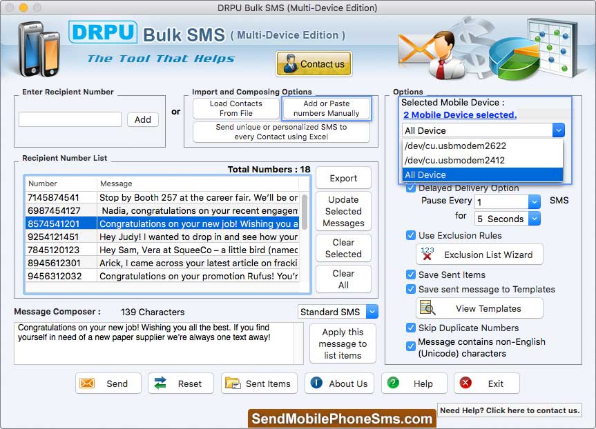Select row with number 7845120123

162,250
